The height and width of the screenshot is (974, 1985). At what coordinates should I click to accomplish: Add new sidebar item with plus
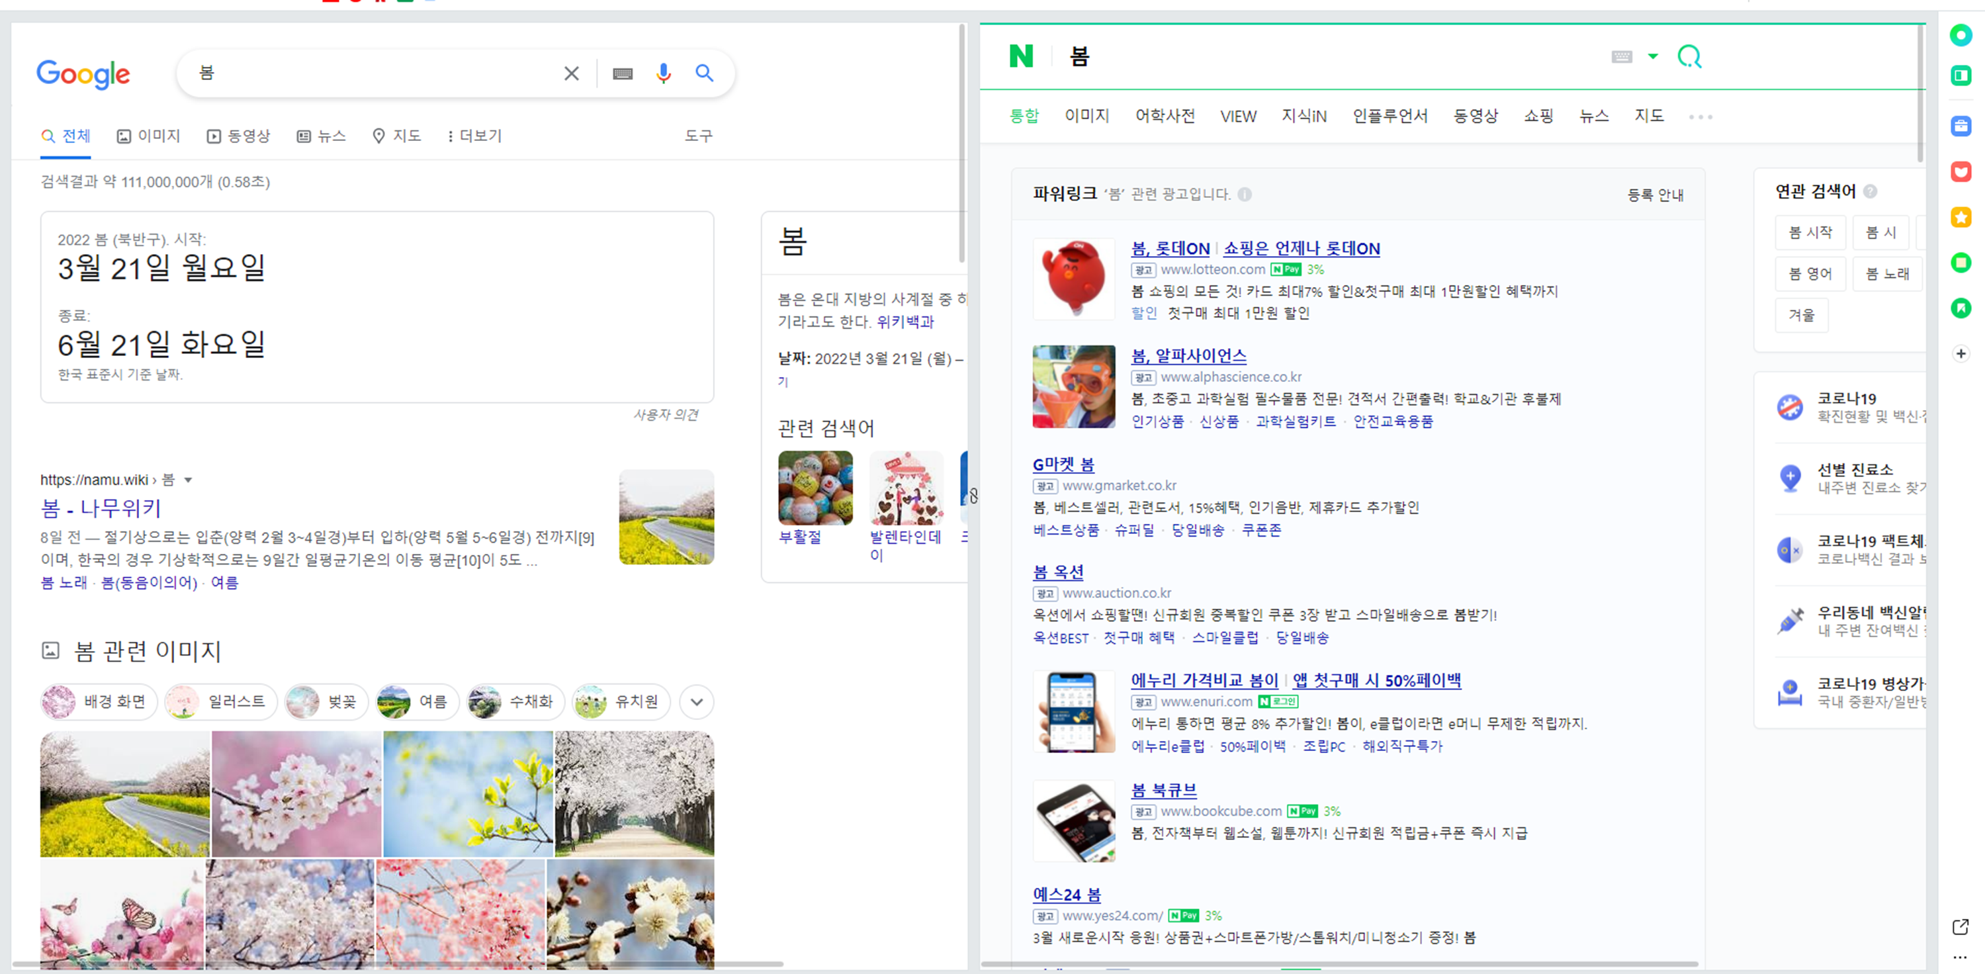(1961, 354)
